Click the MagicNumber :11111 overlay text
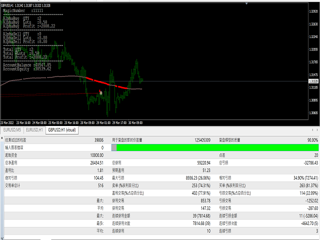Viewport: 320px width, 240px height. tap(23, 10)
